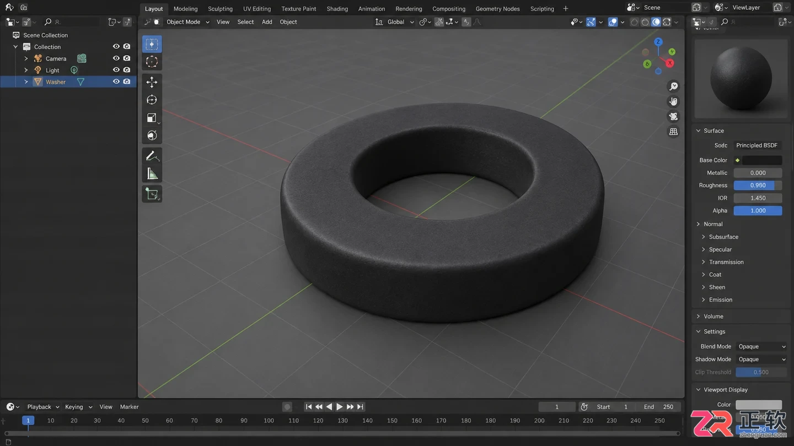Switch to solid viewport shading
This screenshot has width=794, height=446.
tap(645, 22)
